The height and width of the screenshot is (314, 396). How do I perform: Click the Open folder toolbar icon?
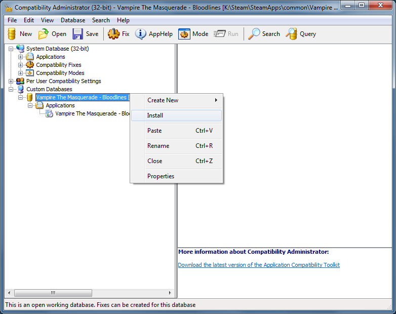pyautogui.click(x=44, y=34)
